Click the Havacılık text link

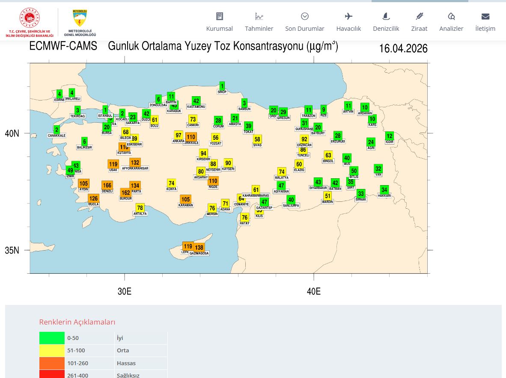pyautogui.click(x=348, y=29)
